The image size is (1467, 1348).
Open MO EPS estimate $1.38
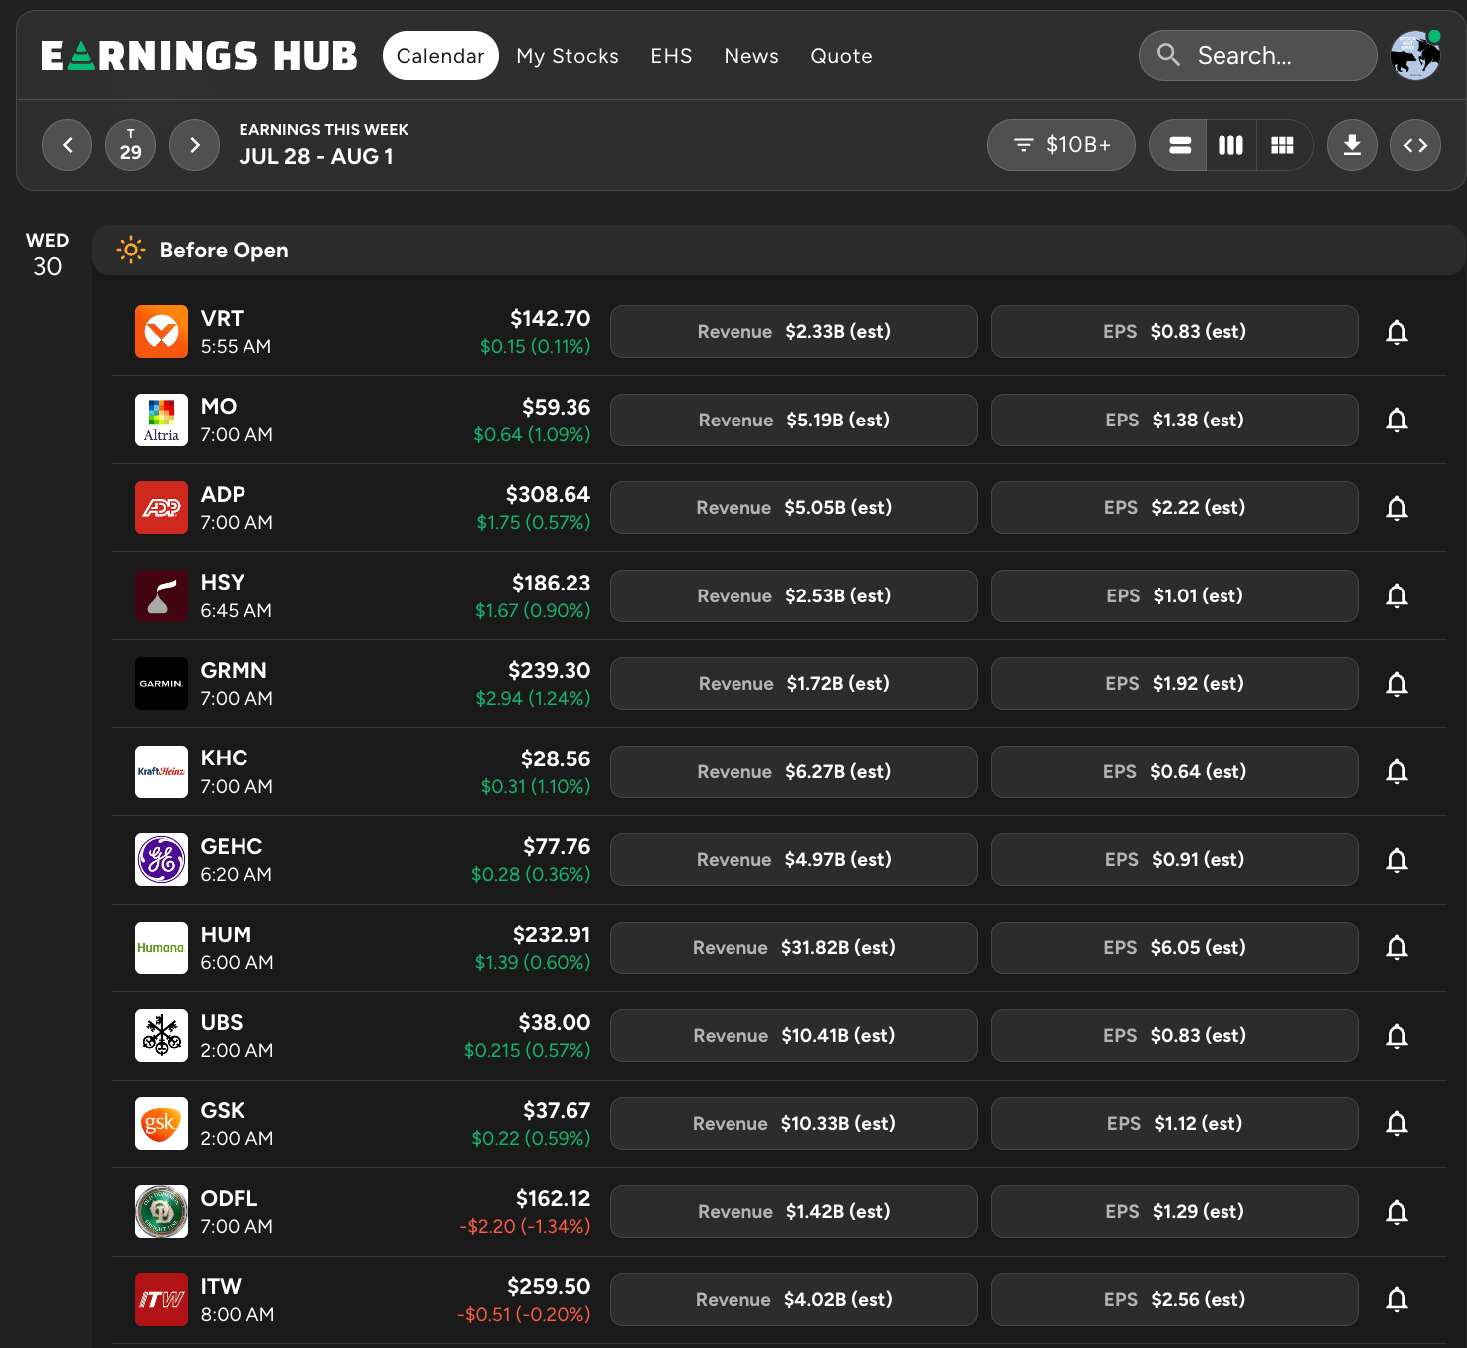pos(1175,420)
